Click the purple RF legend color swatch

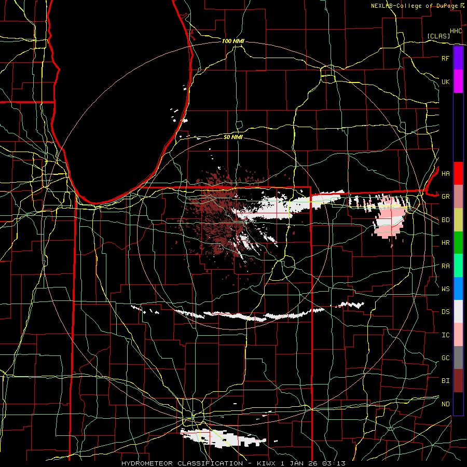(x=458, y=58)
